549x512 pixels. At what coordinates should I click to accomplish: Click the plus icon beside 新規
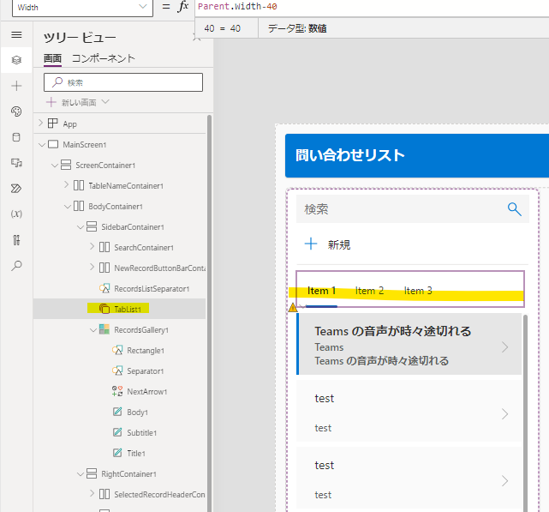(x=311, y=244)
